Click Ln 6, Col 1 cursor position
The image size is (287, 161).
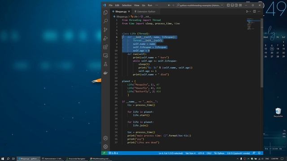pyautogui.click(x=170, y=153)
